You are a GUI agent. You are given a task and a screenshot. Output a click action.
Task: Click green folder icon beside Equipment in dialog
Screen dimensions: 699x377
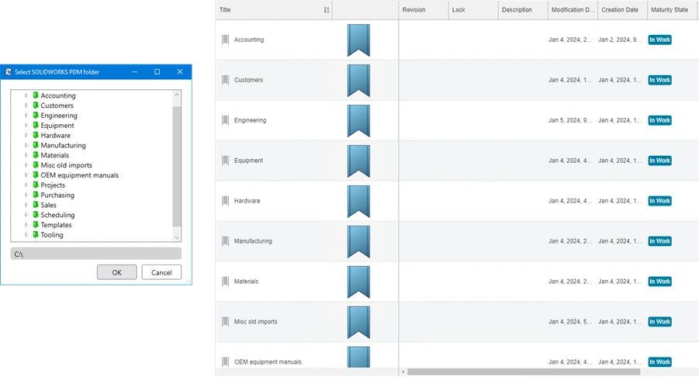[x=36, y=125]
